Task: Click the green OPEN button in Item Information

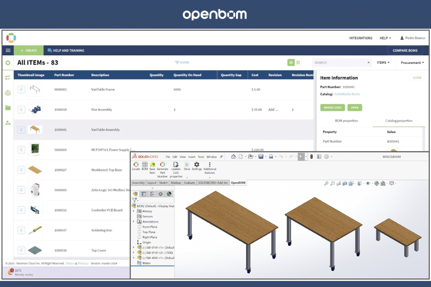Action: (355, 107)
